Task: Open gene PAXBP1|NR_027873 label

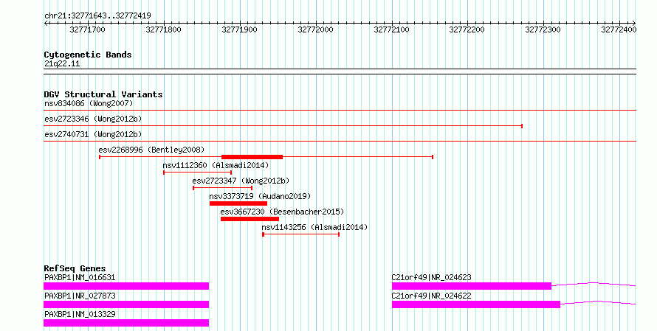Action: click(x=80, y=296)
